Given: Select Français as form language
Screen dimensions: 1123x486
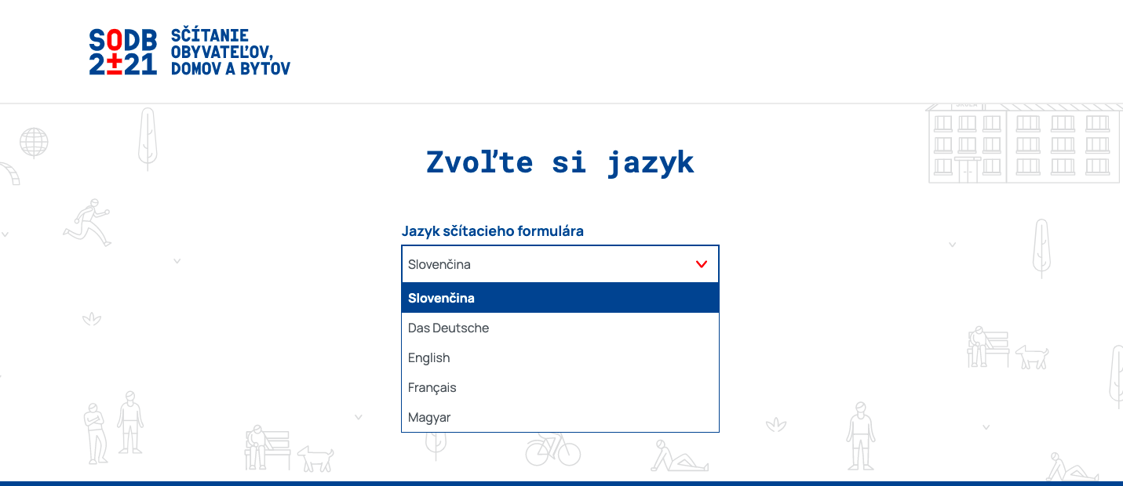Looking at the screenshot, I should tap(560, 387).
